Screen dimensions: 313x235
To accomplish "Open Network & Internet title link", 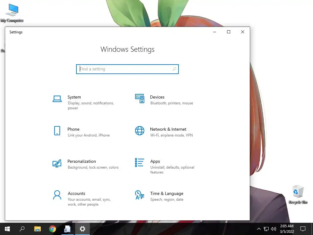I will (168, 129).
